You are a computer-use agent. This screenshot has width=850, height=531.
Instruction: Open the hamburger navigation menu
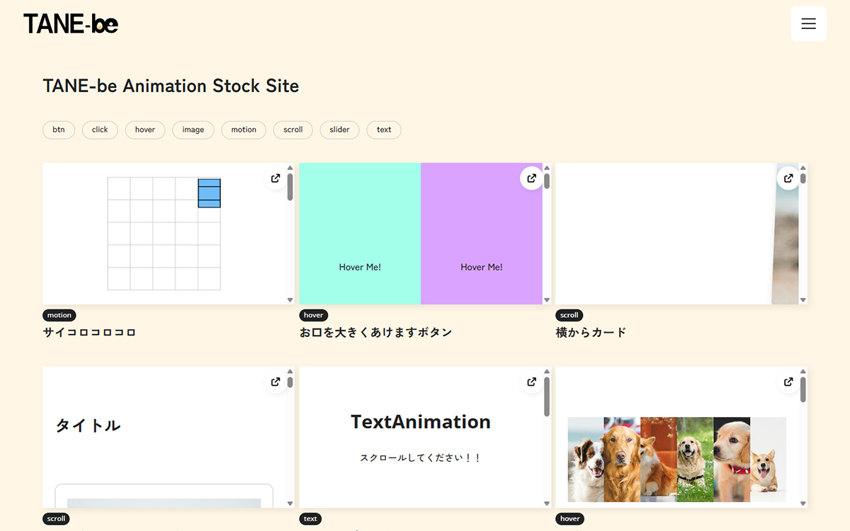point(808,23)
